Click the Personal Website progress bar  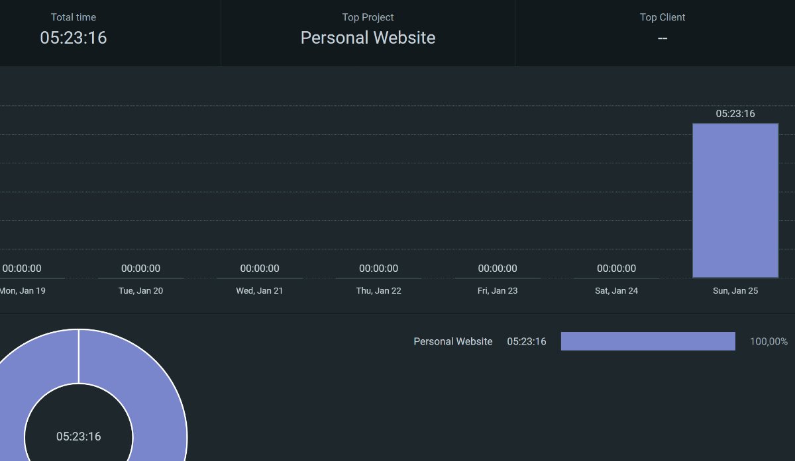[647, 341]
